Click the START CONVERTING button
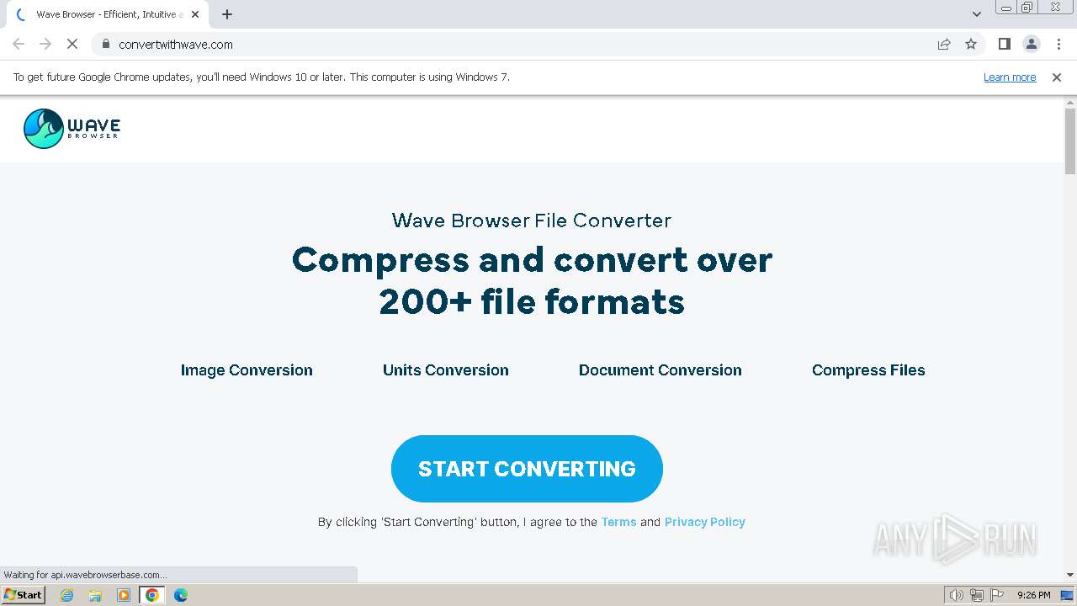 tap(527, 469)
